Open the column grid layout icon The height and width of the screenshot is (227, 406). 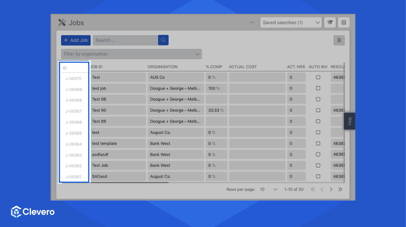(x=344, y=23)
